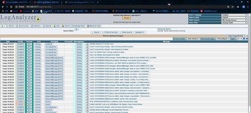Open the Search menu item in toolbar
The image size is (251, 113).
[x=10, y=26]
